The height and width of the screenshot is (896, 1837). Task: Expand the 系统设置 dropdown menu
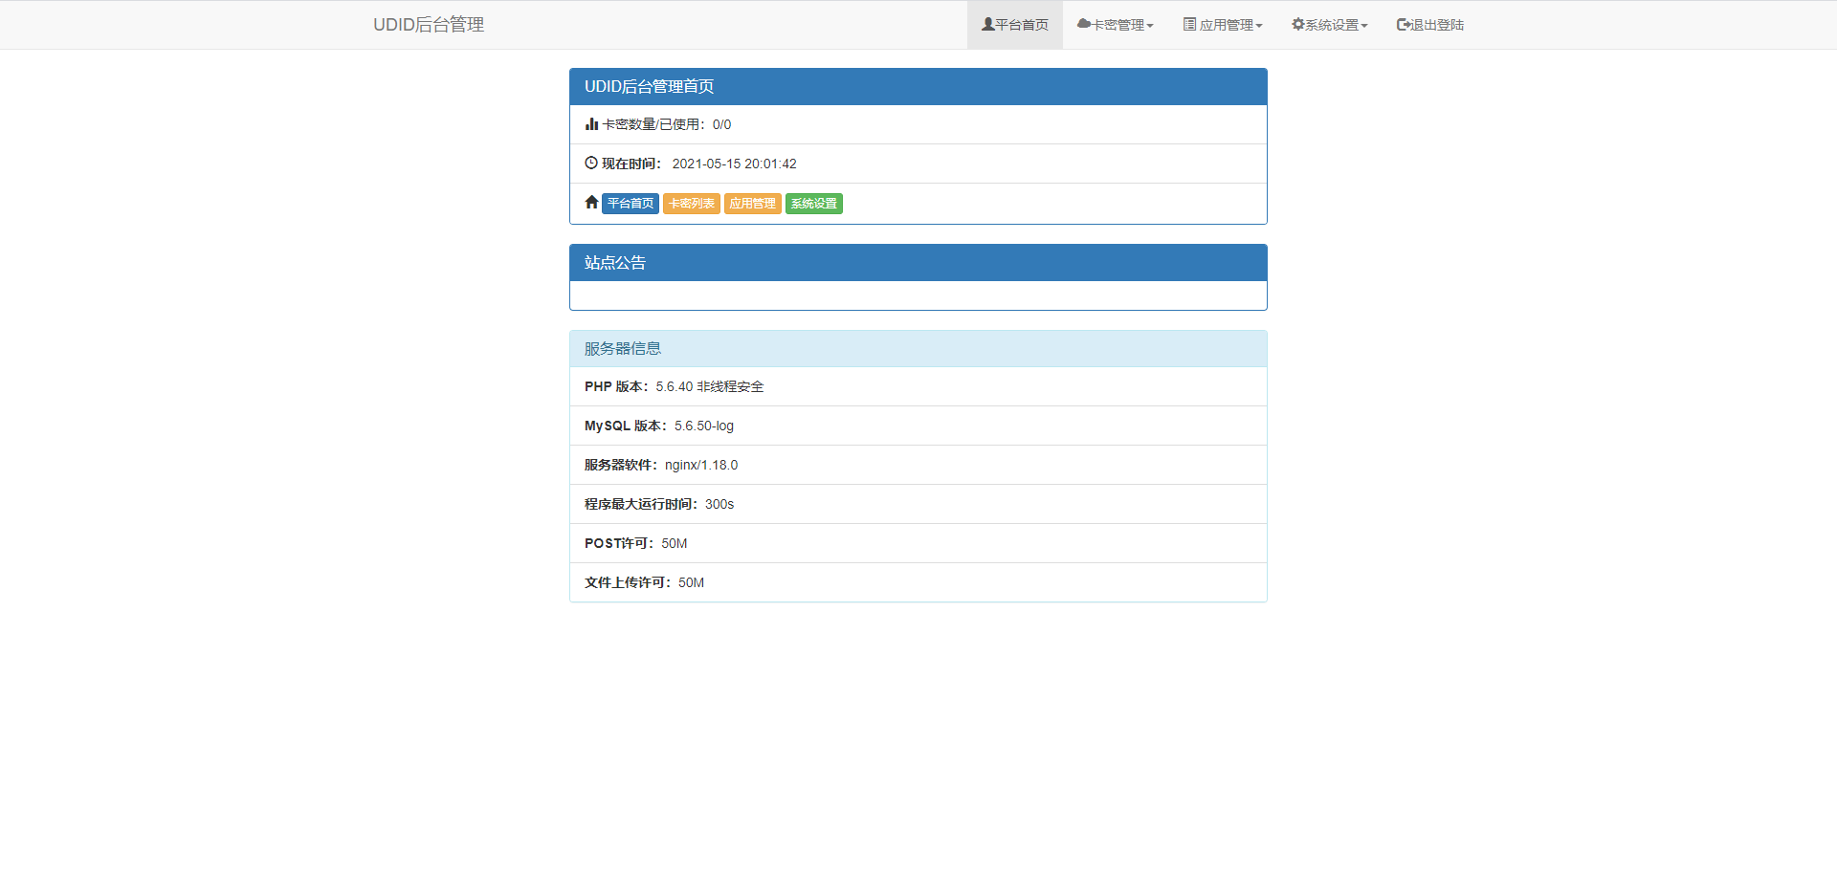point(1330,25)
